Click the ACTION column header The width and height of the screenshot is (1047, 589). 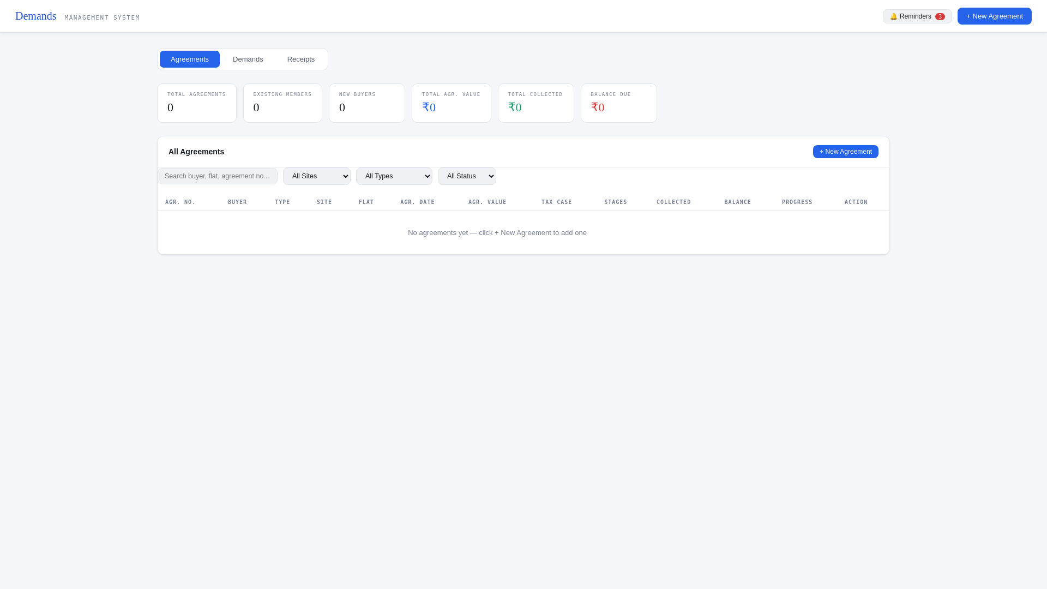tap(856, 202)
